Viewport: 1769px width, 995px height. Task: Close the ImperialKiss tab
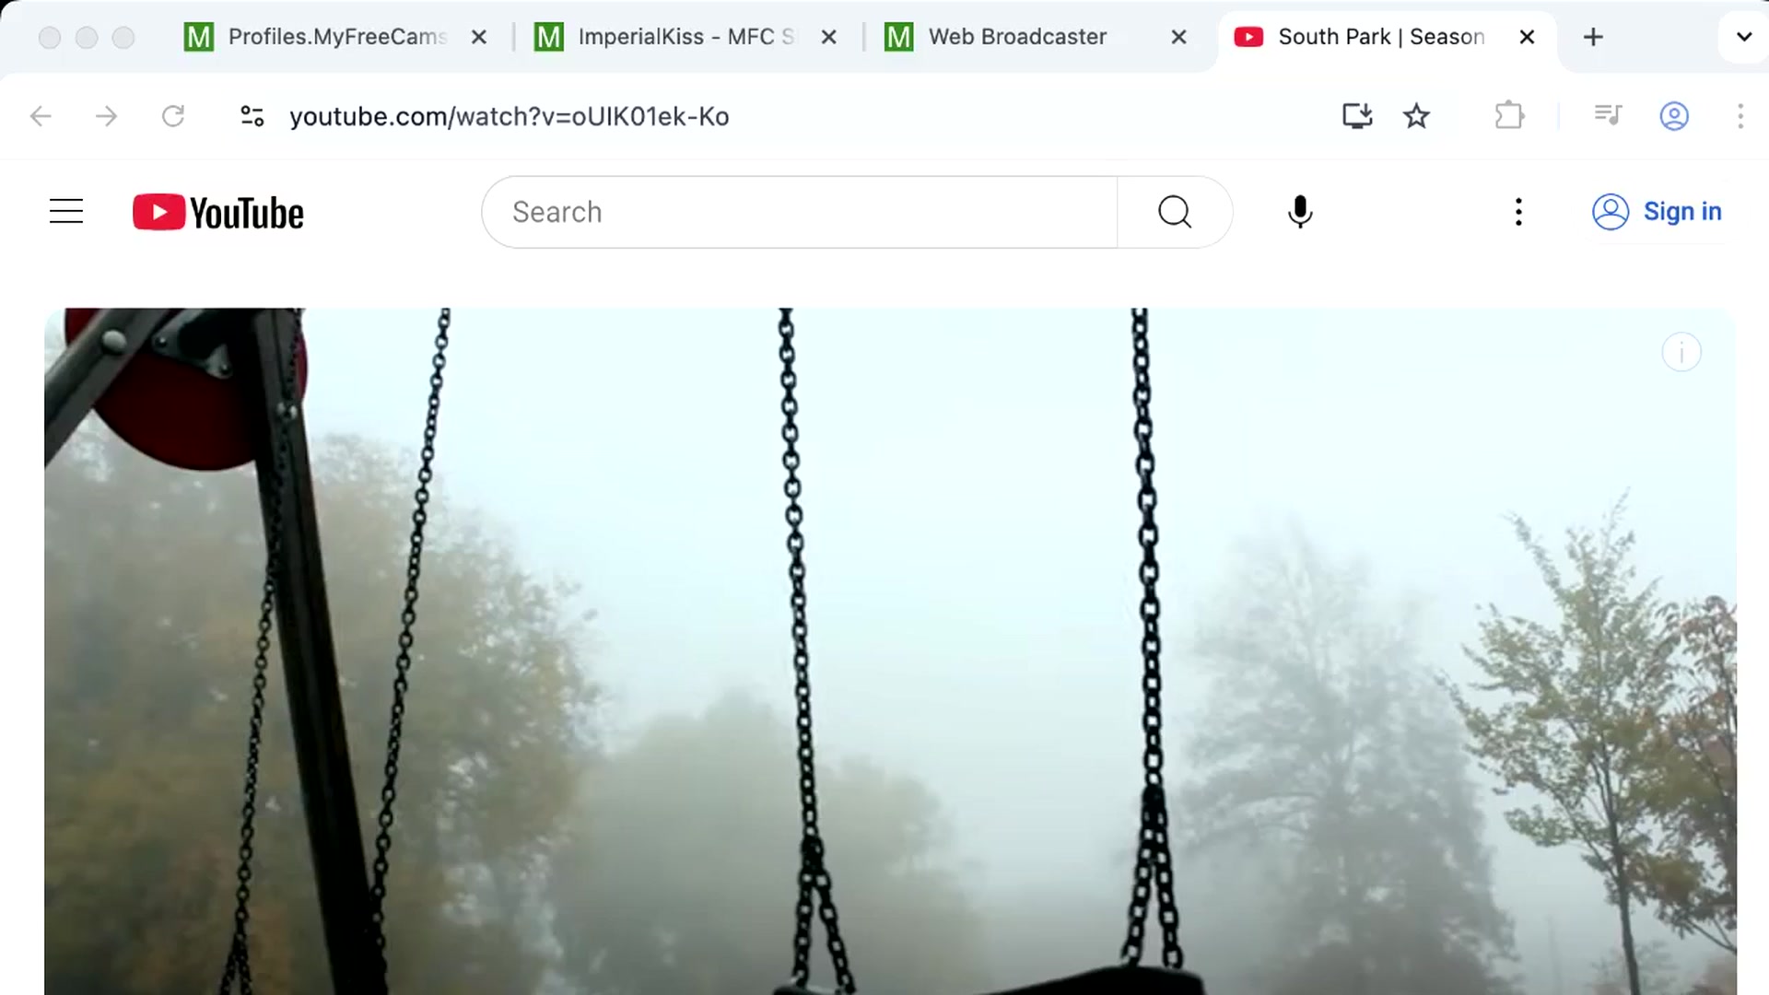[x=829, y=37]
